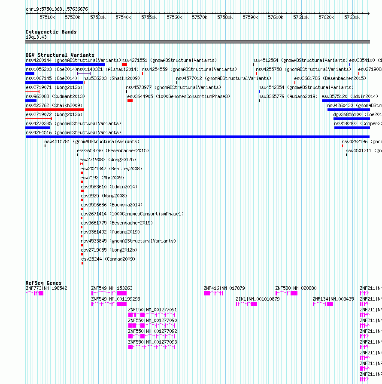This screenshot has width=382, height=384.
Task: Select esv2719072 (Wong2012b) label
Action: coord(54,114)
